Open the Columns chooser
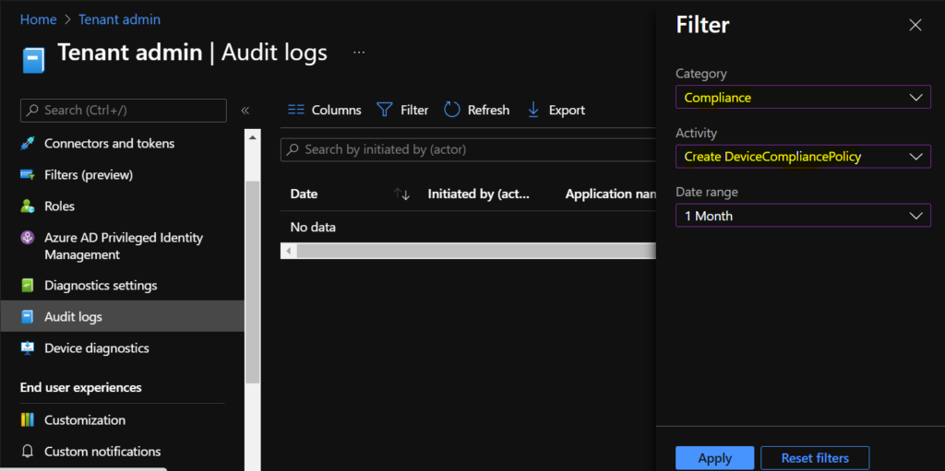The image size is (945, 471). click(x=324, y=111)
